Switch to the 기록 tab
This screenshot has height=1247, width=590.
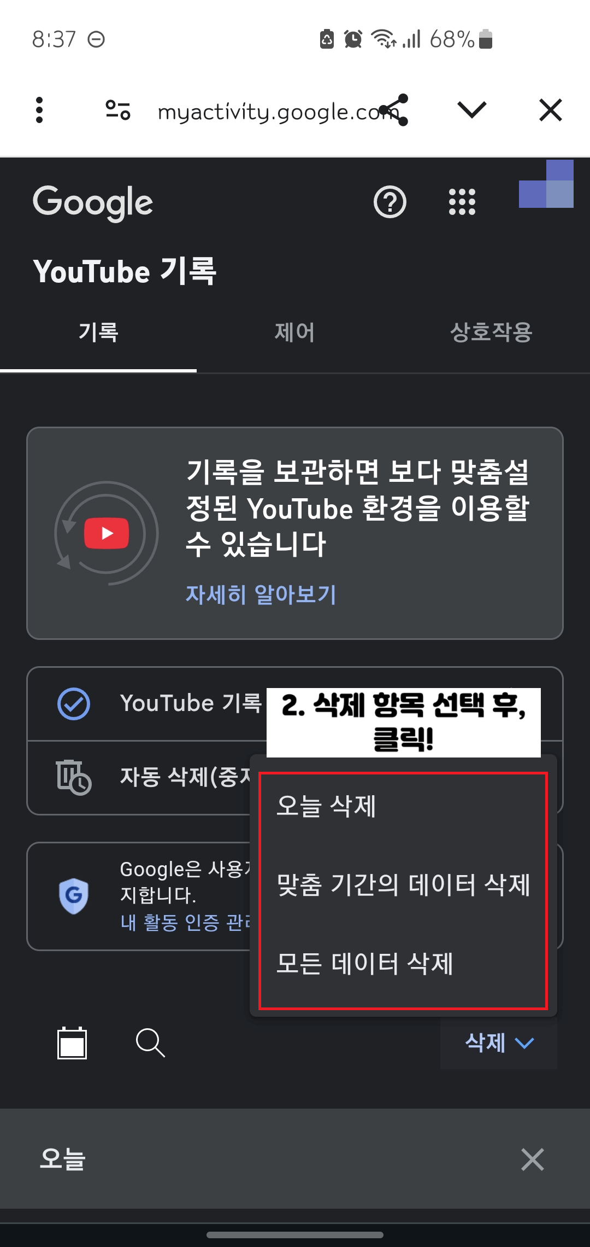(x=98, y=333)
